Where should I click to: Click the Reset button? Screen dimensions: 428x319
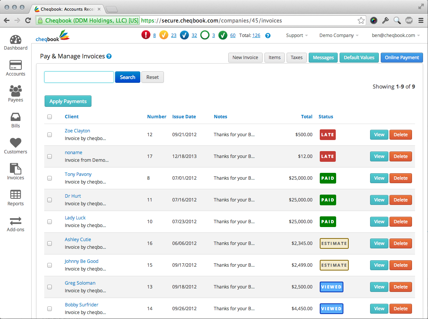pos(152,77)
